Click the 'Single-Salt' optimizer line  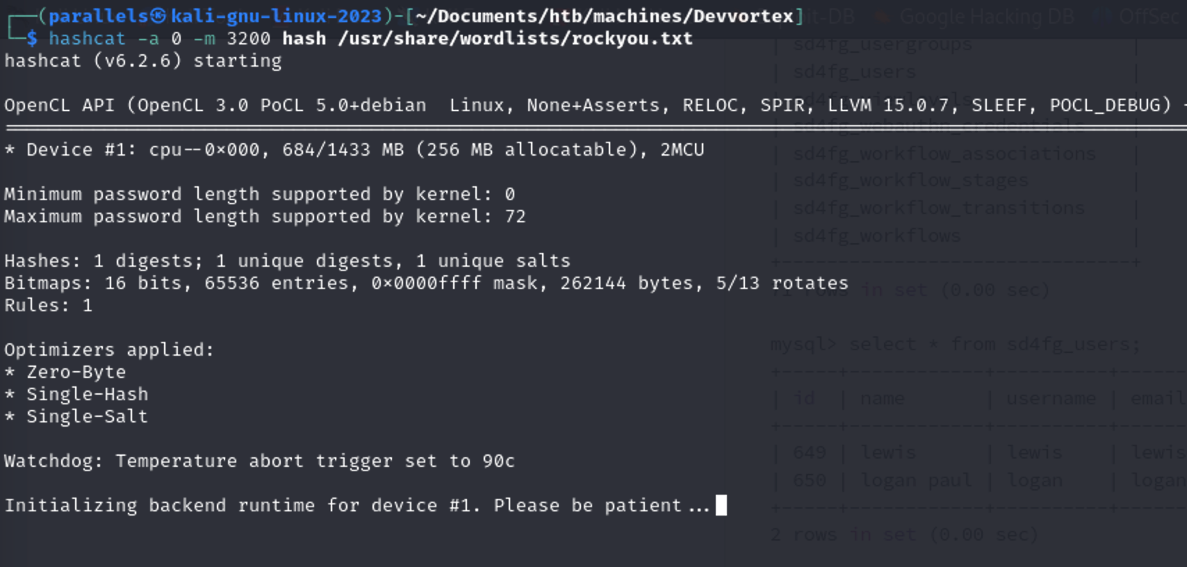point(76,416)
